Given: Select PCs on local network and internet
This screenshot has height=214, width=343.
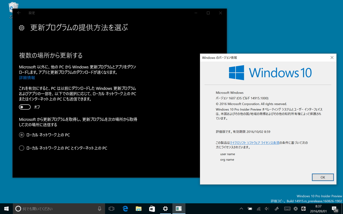Looking at the screenshot, I should pos(21,148).
